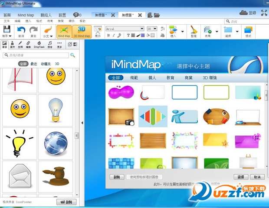Click the open folder icon

point(157,15)
